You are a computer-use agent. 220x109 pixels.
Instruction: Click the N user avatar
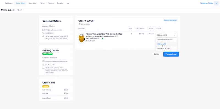point(216,3)
